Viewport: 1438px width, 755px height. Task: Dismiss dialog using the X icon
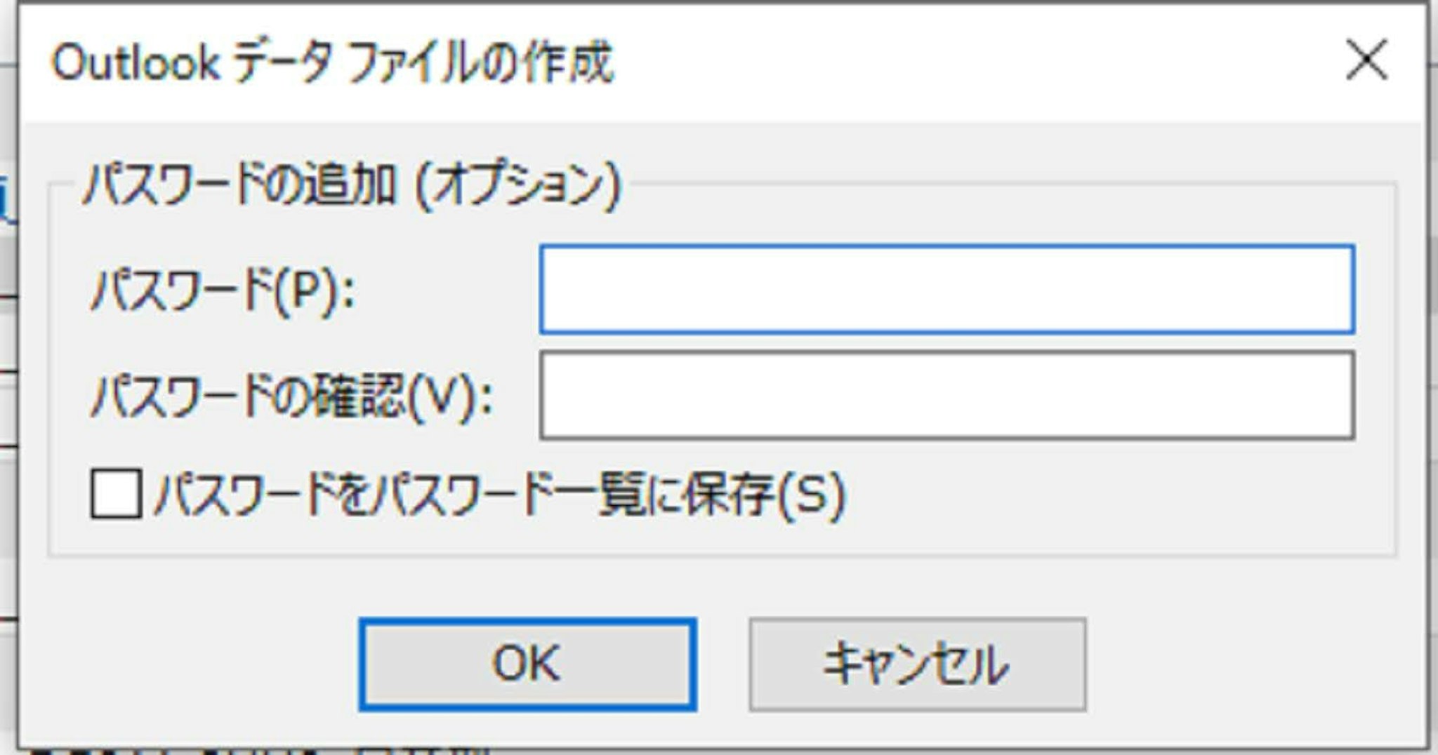click(x=1366, y=60)
